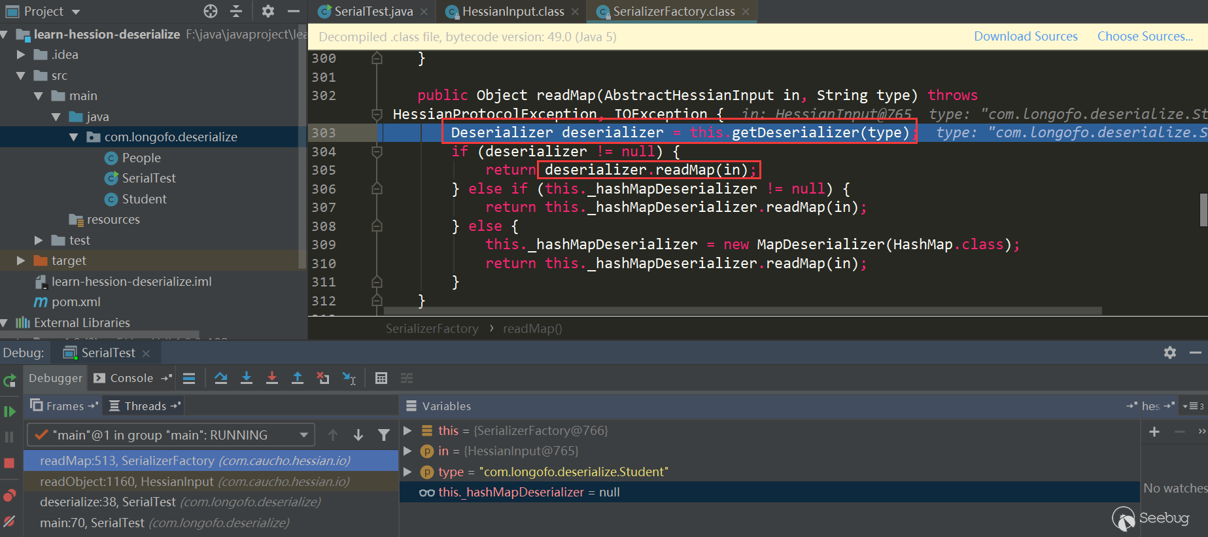Click the Run to Cursor icon
This screenshot has width=1208, height=537.
349,378
